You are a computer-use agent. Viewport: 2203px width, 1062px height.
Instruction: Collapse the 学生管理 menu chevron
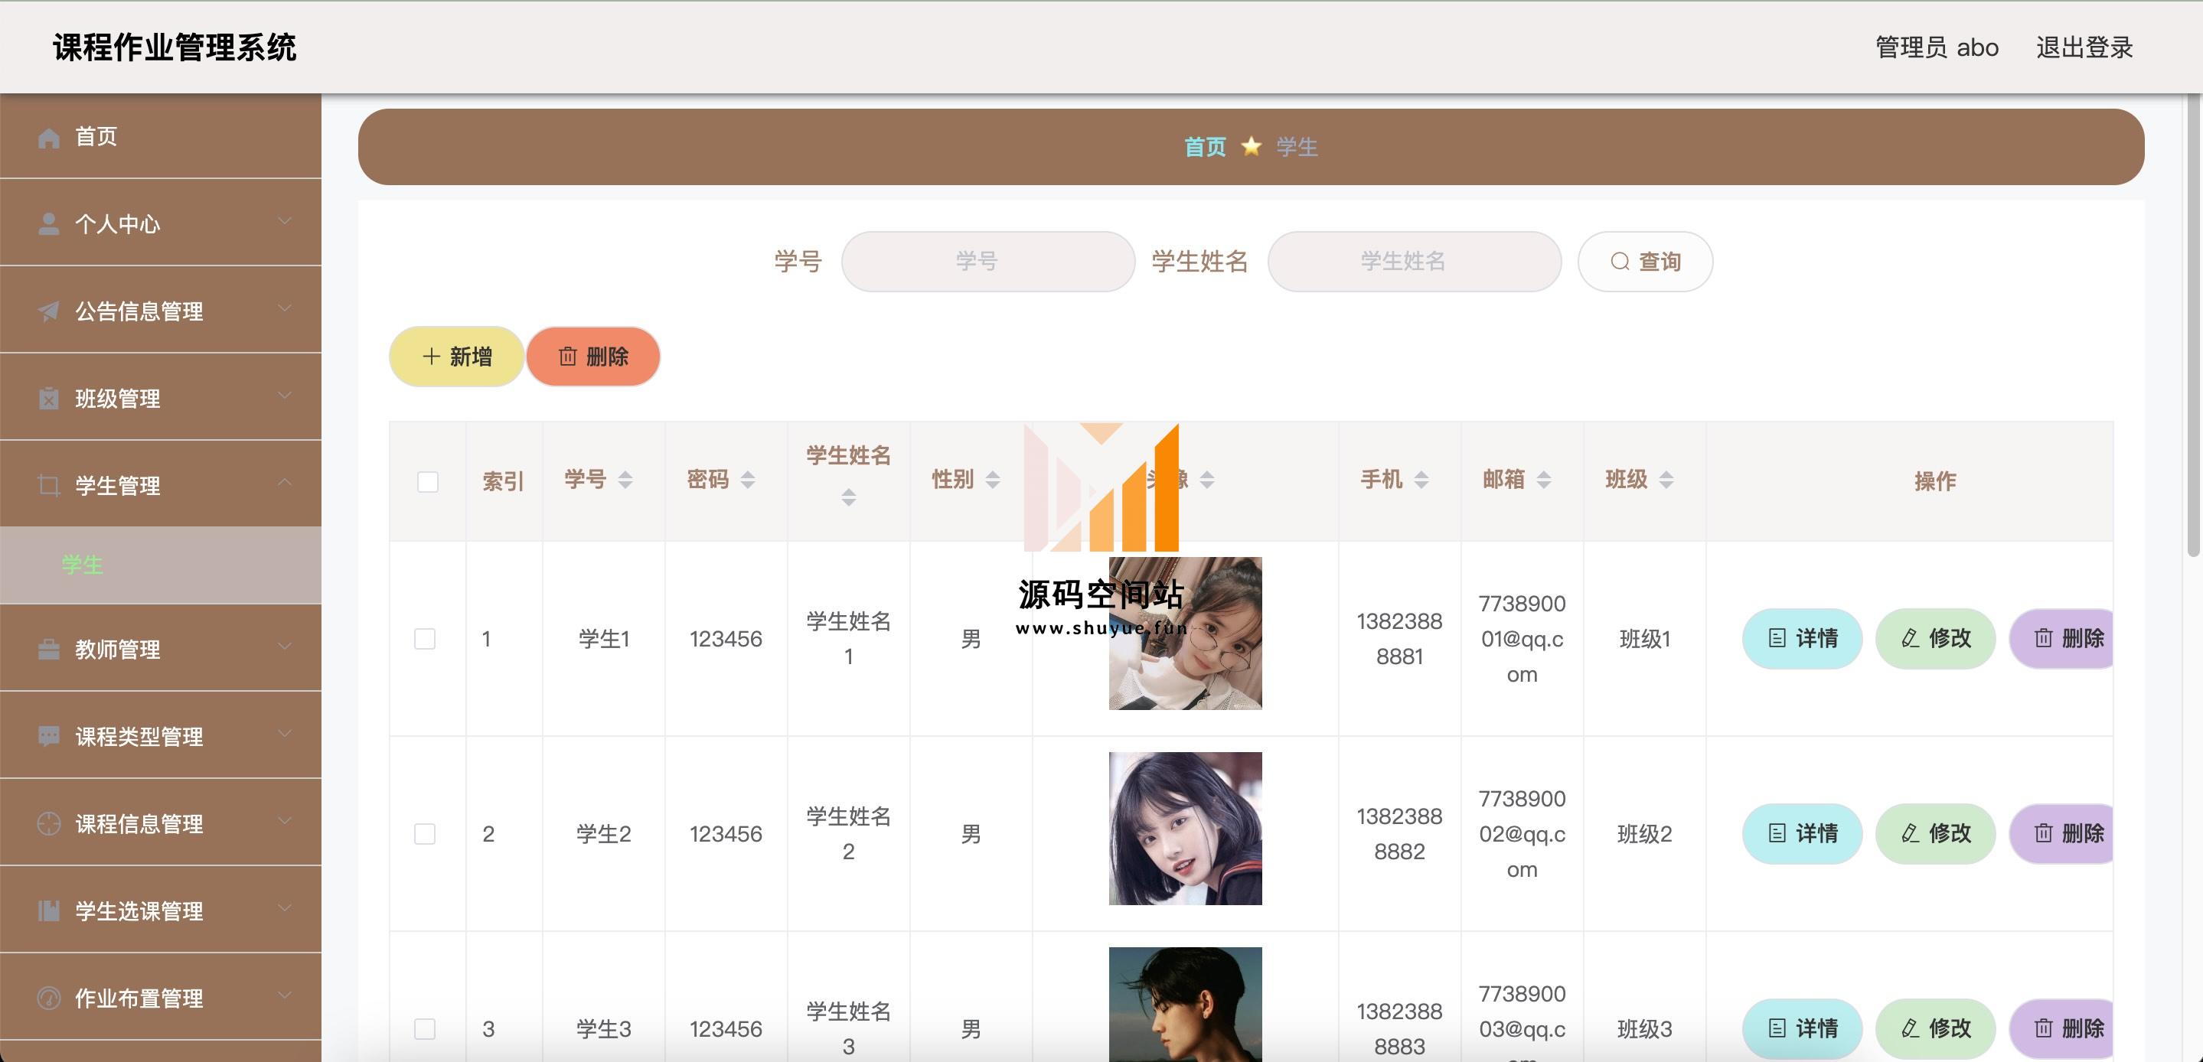tap(285, 483)
